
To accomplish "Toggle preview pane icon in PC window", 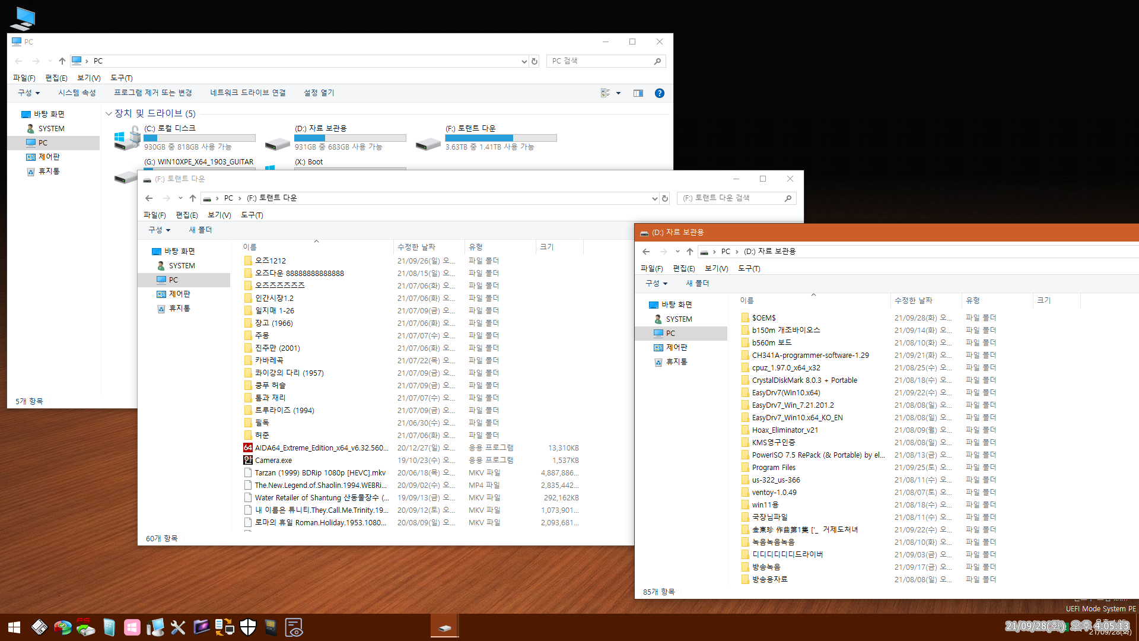I will click(x=638, y=93).
